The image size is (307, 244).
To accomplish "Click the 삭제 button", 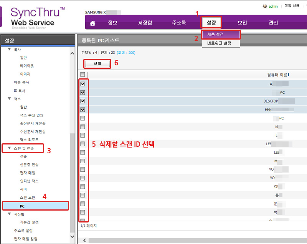I will point(97,63).
